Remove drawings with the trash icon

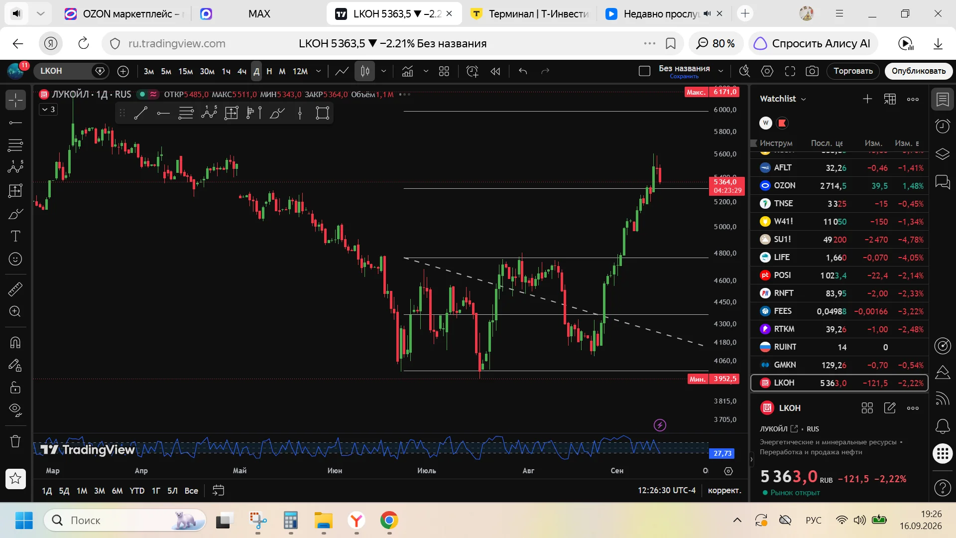coord(15,441)
